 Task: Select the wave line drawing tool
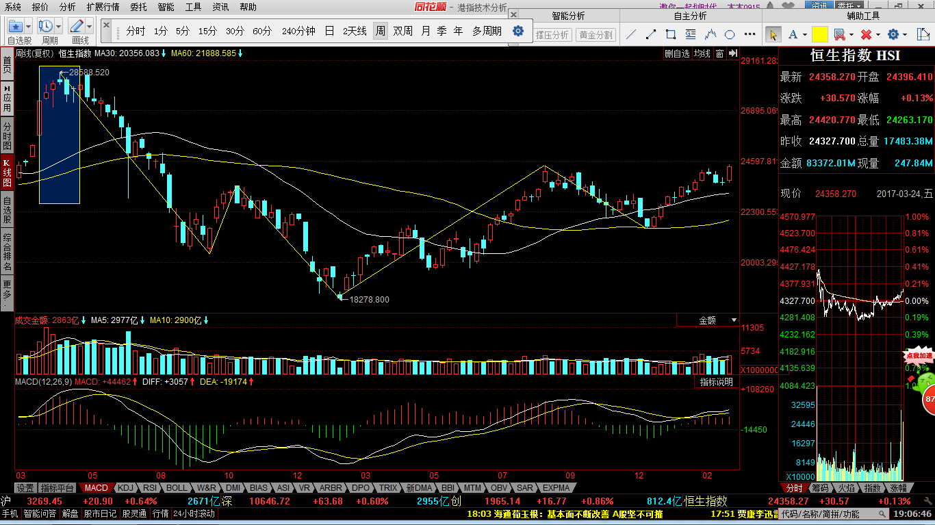(x=710, y=34)
